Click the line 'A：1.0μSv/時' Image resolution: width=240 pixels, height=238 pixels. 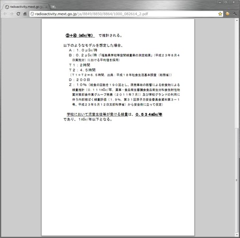83,50
